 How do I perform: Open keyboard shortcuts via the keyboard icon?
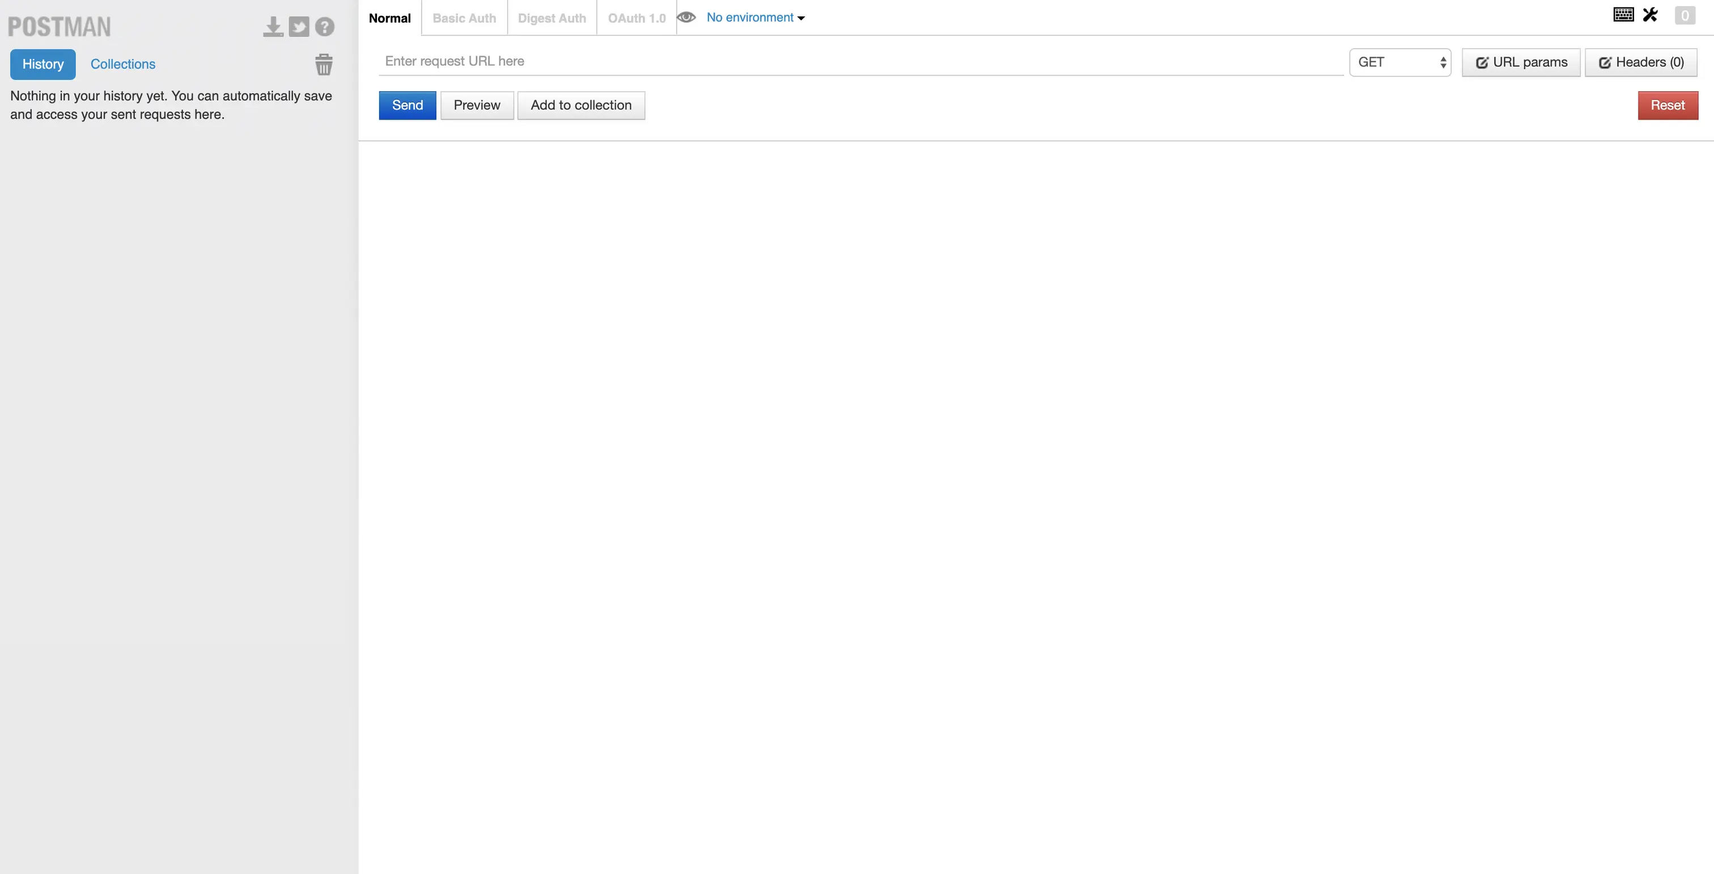(x=1623, y=15)
